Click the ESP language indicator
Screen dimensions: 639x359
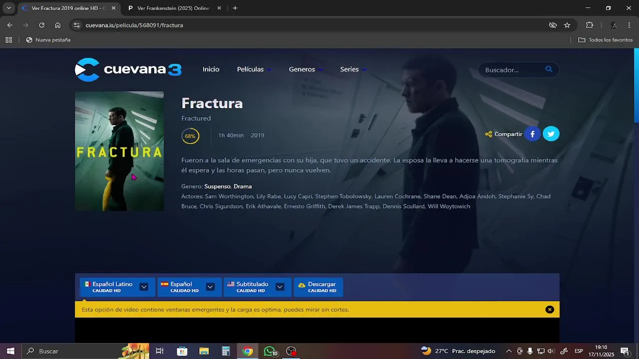click(579, 351)
